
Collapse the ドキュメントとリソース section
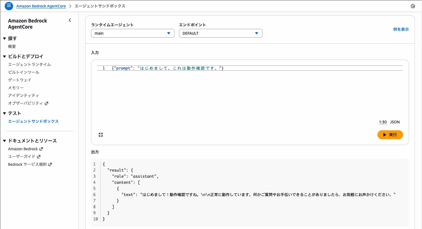pos(4,141)
